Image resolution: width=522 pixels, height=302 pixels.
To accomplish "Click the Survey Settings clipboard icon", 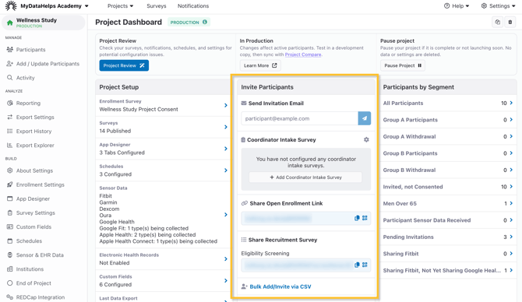I will (9, 212).
